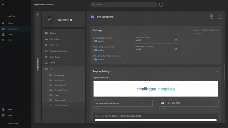Open Workflow Automation menu item
The height and width of the screenshot is (128, 228).
pyautogui.click(x=59, y=51)
